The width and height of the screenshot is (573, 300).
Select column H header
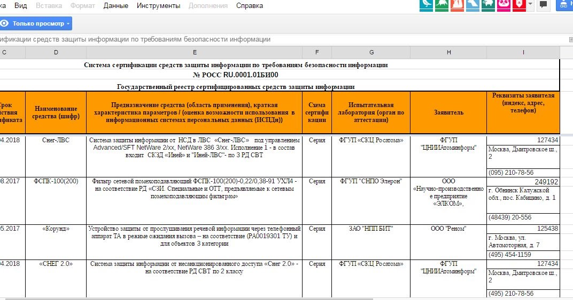448,53
